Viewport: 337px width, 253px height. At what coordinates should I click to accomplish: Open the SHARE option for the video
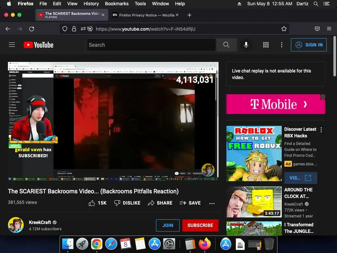pos(160,203)
